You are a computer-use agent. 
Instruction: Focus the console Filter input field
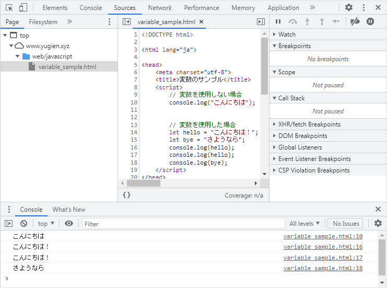[183, 224]
